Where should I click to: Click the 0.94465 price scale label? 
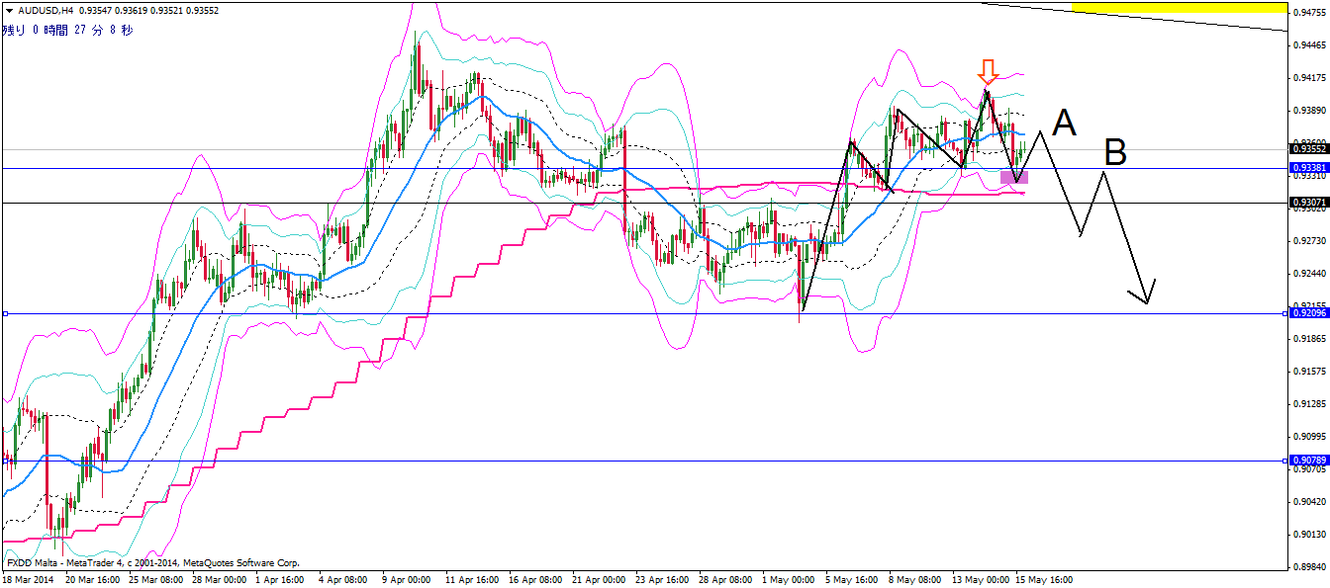click(x=1309, y=45)
